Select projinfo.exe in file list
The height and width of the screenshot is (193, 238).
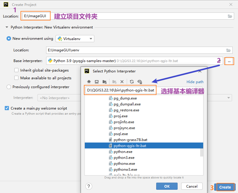tap(144, 122)
